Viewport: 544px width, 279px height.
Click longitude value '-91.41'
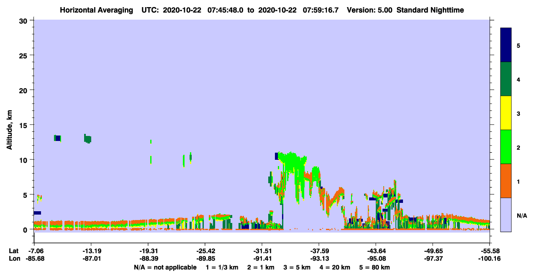point(262,259)
